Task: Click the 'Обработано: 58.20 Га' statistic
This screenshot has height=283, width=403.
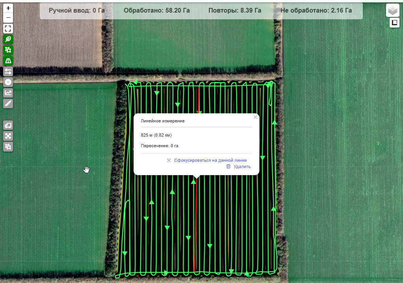Action: click(157, 11)
